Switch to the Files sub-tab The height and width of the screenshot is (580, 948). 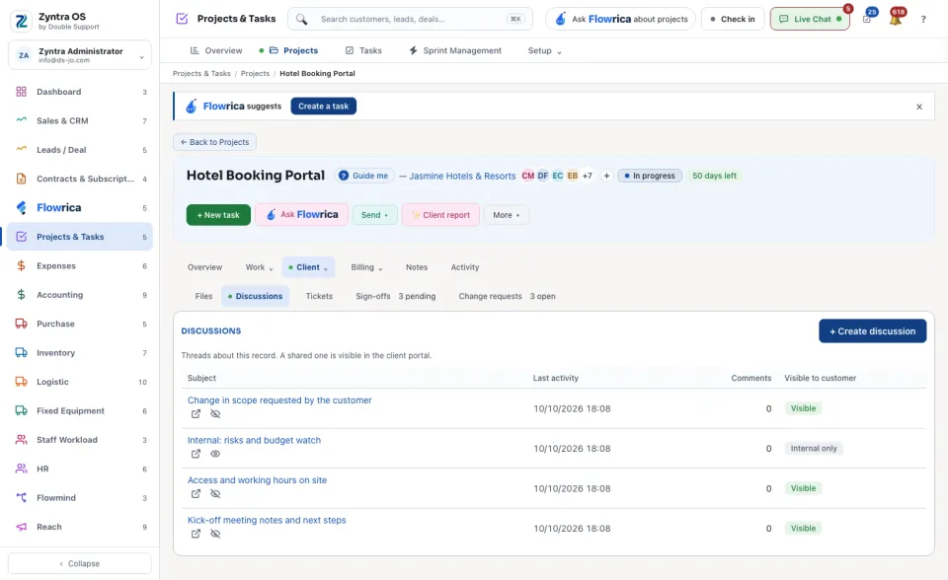pyautogui.click(x=203, y=296)
